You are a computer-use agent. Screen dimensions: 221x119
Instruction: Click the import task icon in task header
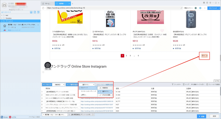[x=31, y=12]
